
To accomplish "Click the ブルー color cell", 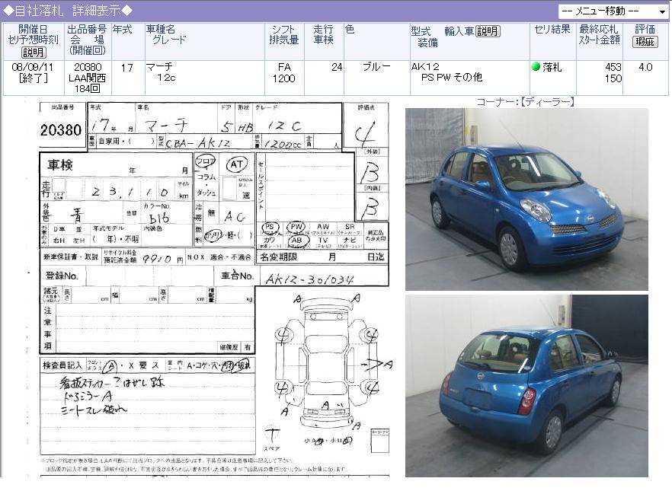I will tap(376, 67).
